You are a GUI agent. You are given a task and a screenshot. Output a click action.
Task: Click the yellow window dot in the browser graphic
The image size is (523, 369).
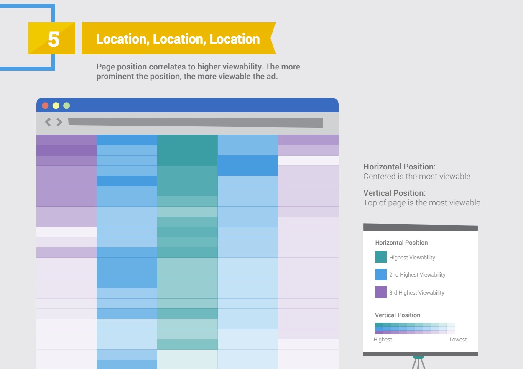point(56,105)
